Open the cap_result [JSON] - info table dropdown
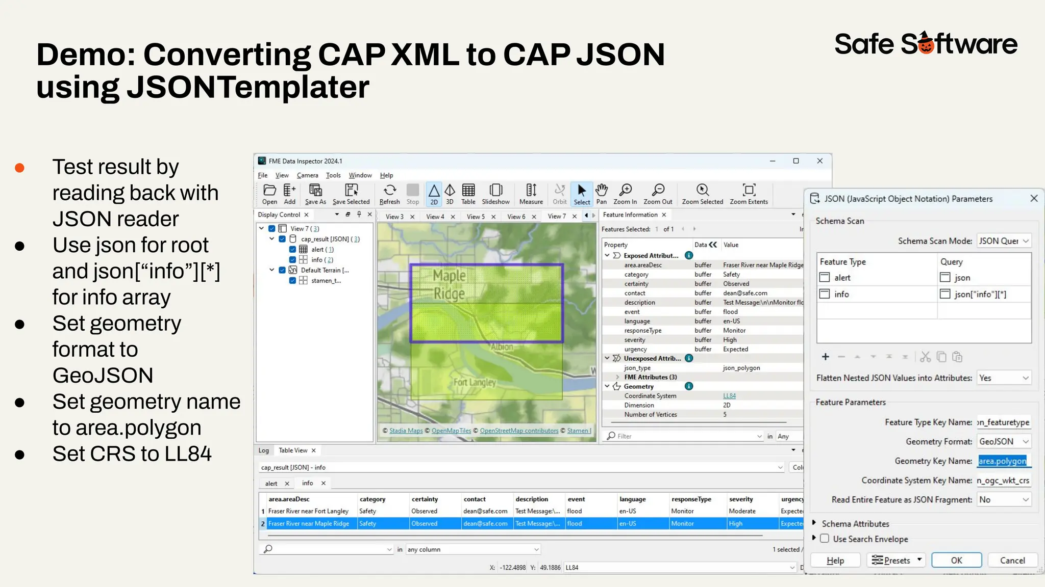This screenshot has width=1045, height=587. point(780,467)
